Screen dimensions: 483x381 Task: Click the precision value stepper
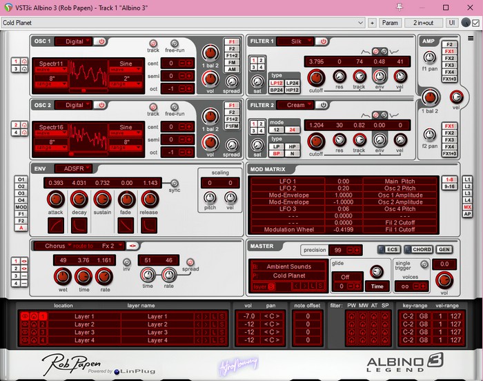click(x=353, y=251)
